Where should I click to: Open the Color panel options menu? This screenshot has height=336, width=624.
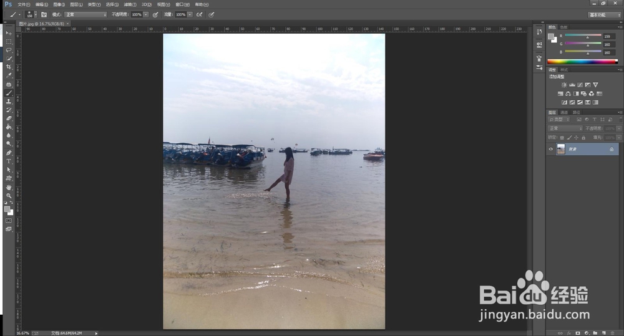point(619,27)
